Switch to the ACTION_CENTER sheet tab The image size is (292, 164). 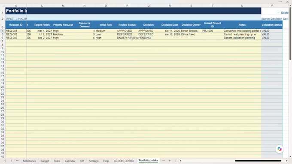coord(124,161)
